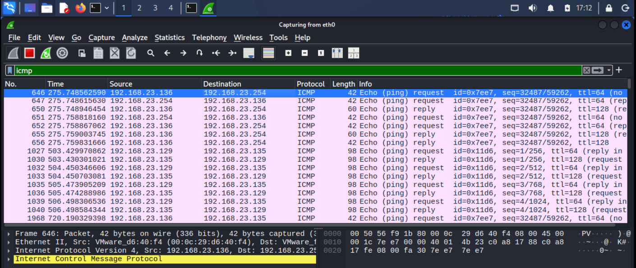636x268 pixels.
Task: Expand the Ethernet II details row
Action: 9,242
